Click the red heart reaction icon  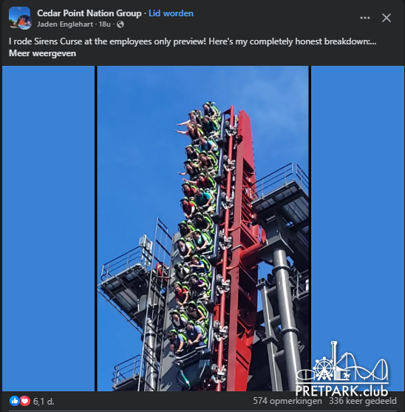click(25, 401)
